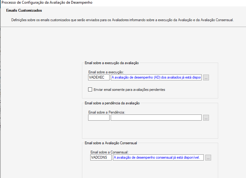The height and width of the screenshot is (178, 246).
Task: Click the window title 'Processo de Configuração'
Action: [47, 2]
